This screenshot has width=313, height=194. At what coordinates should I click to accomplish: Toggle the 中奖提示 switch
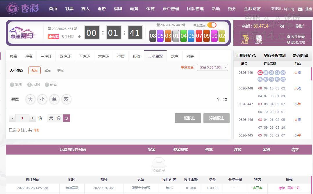(x=212, y=25)
